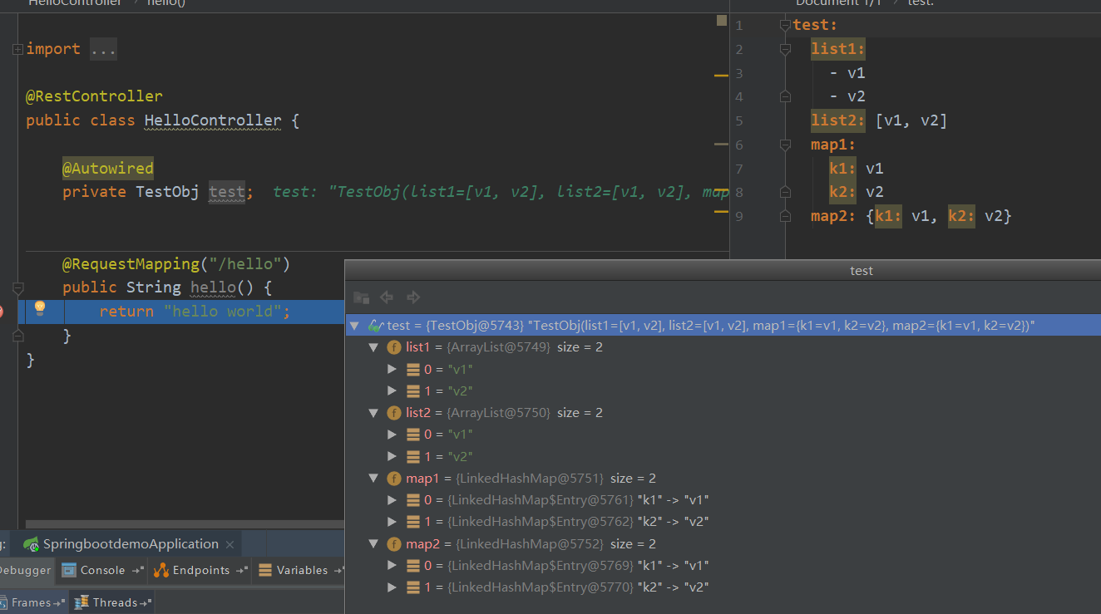This screenshot has width=1101, height=614.
Task: Collapse the root 'test' node in popup
Action: coord(355,326)
